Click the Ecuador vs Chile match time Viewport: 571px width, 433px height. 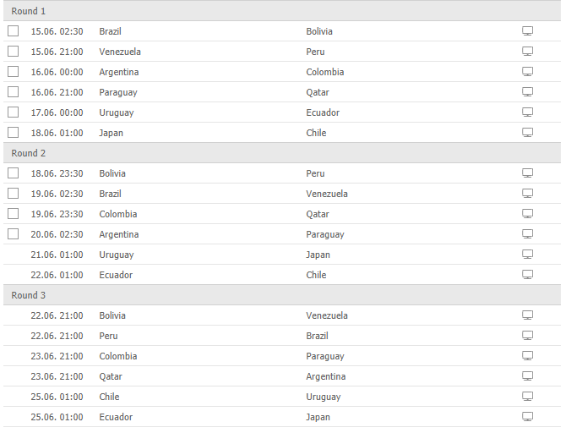click(57, 275)
